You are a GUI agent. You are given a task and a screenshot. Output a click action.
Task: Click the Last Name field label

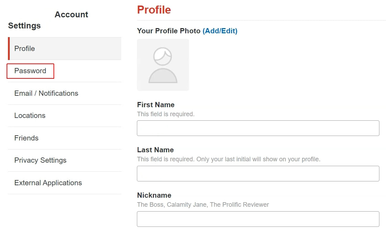click(x=155, y=150)
